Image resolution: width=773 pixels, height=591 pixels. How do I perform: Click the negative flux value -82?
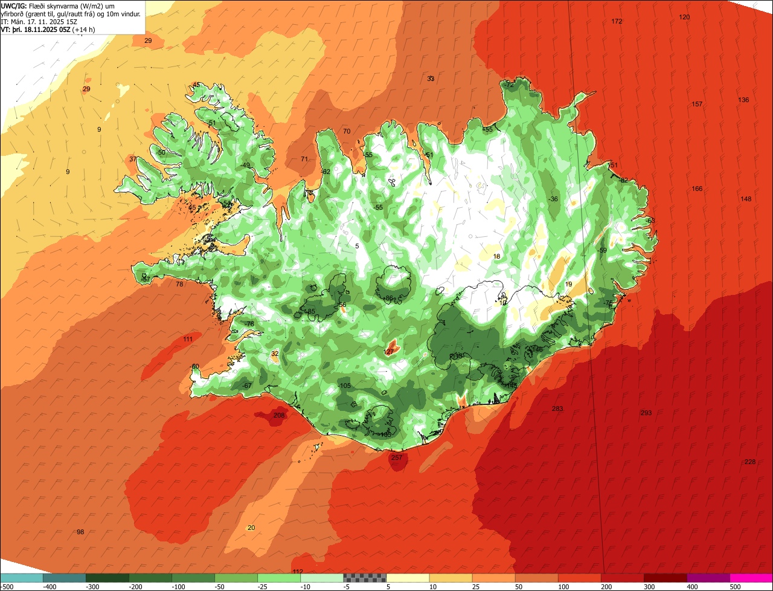[623, 181]
